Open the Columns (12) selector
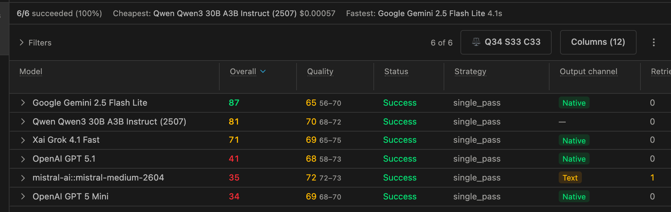Screen dimensions: 671x212 tap(598, 42)
